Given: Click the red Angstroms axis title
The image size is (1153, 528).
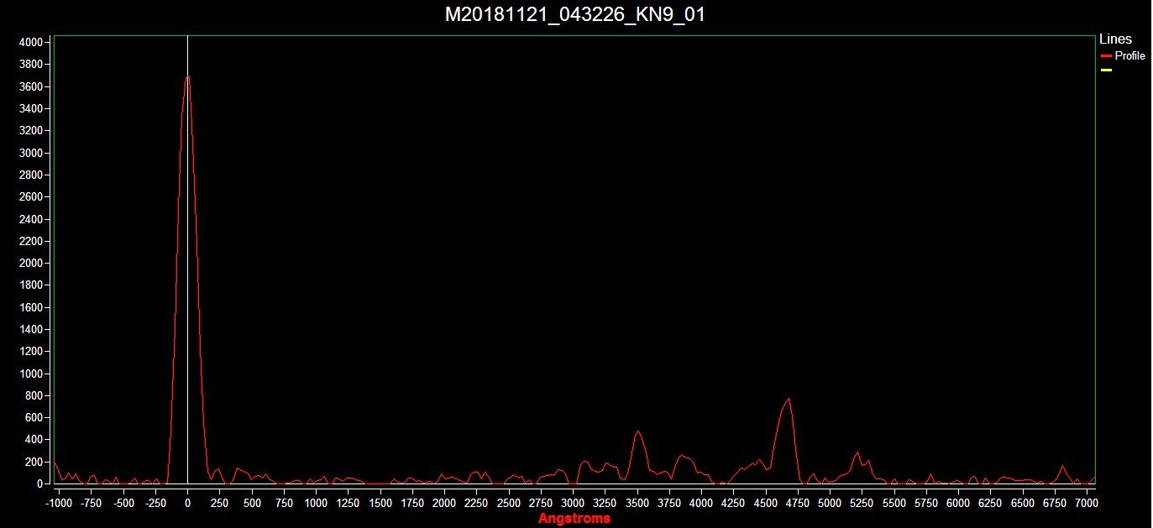Looking at the screenshot, I should click(574, 519).
